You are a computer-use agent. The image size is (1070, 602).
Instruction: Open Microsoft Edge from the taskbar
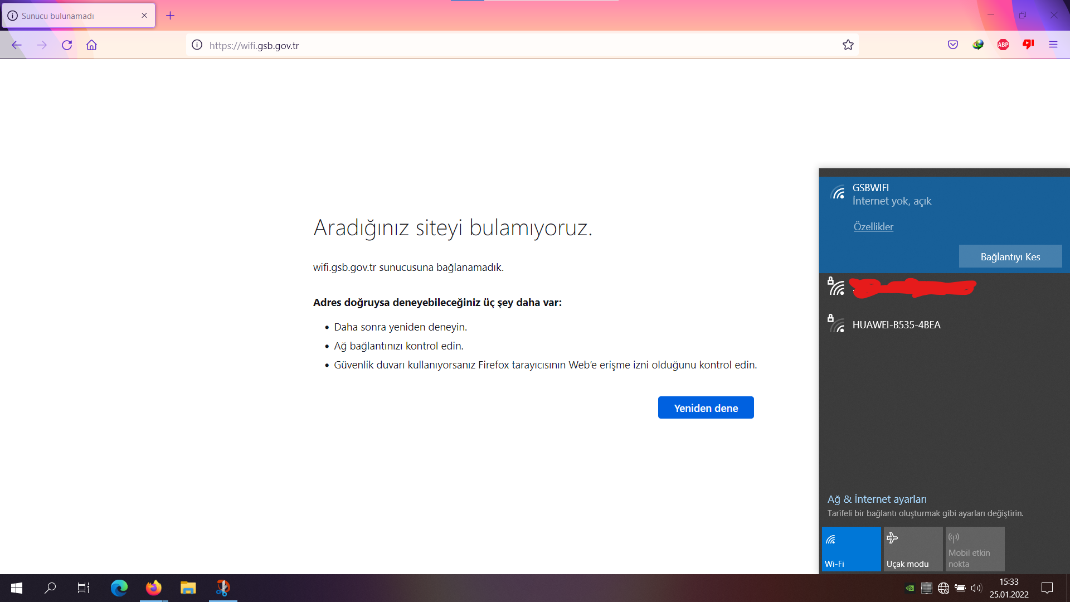click(x=119, y=588)
